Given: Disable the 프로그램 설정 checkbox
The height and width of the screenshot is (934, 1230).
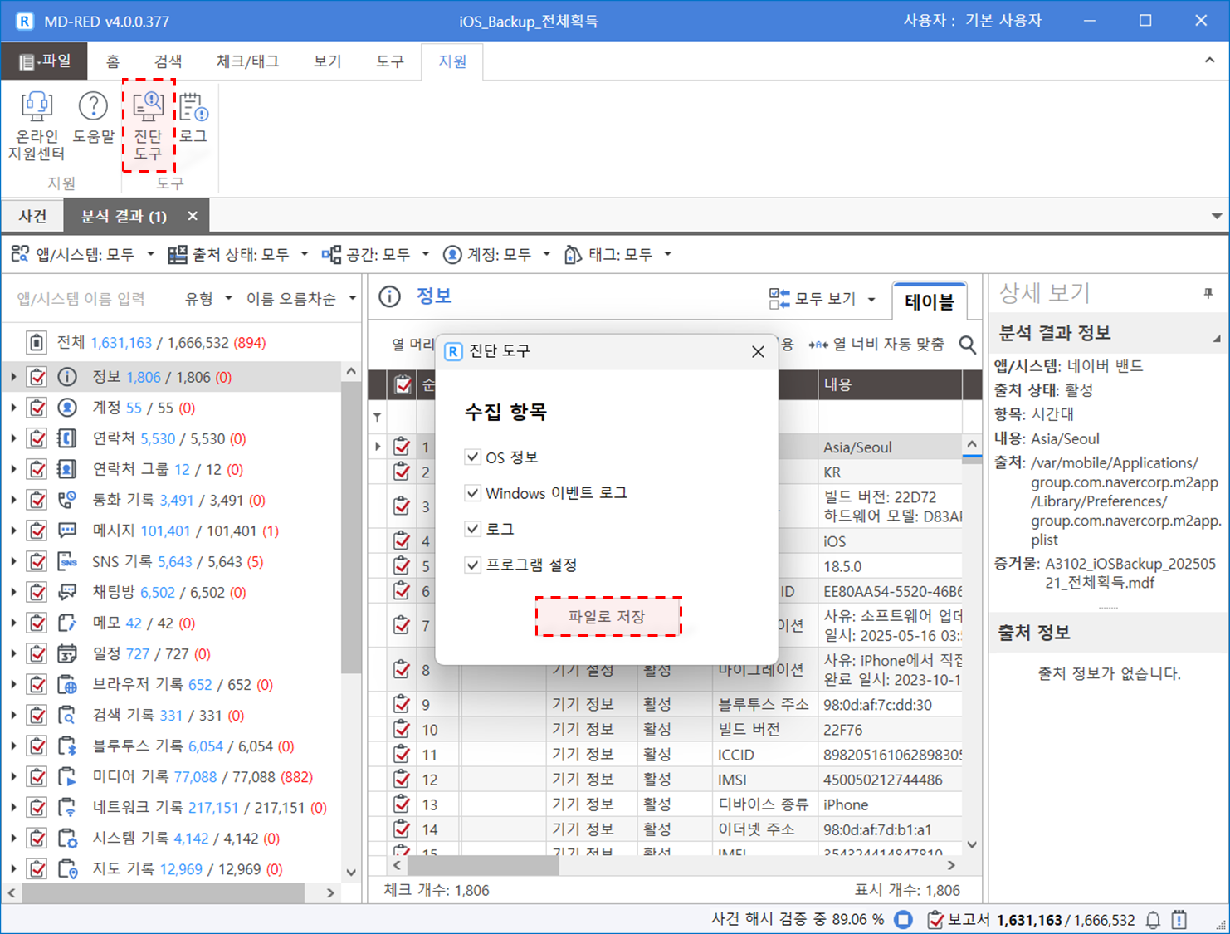Looking at the screenshot, I should [x=473, y=565].
